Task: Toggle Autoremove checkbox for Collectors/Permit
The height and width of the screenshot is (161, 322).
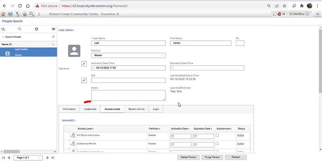Action: point(217,144)
